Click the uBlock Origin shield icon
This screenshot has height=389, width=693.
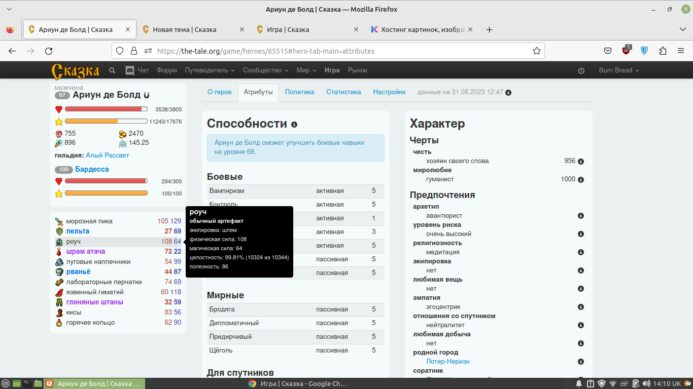627,51
